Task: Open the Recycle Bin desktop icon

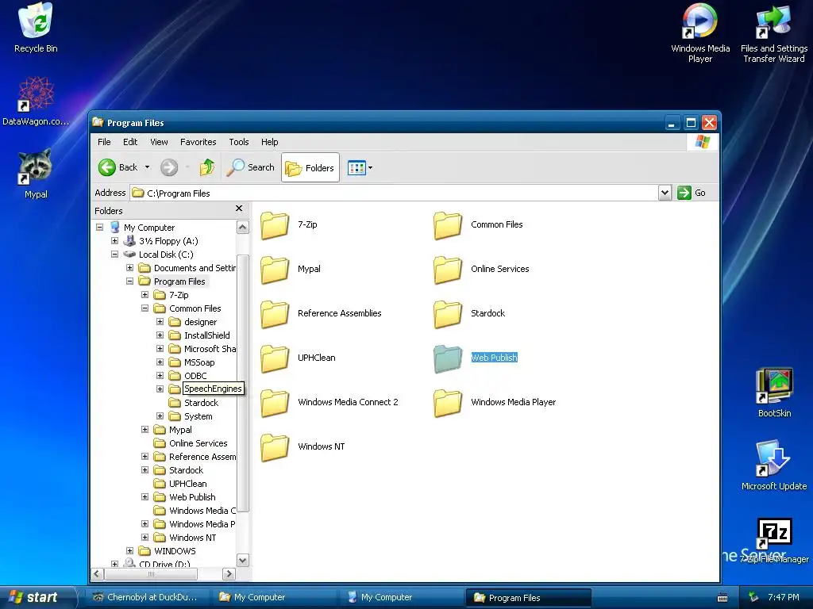Action: 36,29
